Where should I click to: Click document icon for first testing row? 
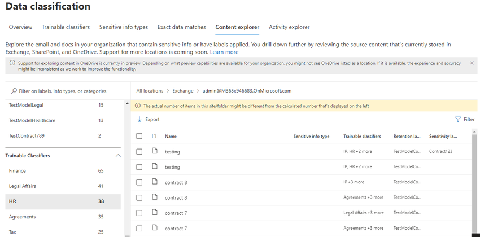153,151
